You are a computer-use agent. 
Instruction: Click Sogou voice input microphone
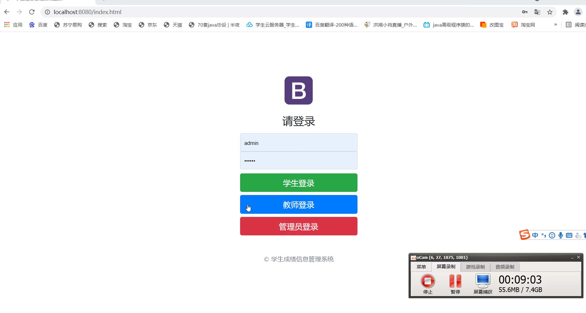point(561,235)
